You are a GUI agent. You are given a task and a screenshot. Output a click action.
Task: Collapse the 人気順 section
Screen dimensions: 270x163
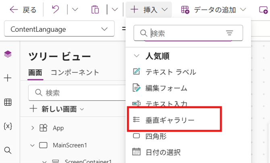point(137,56)
